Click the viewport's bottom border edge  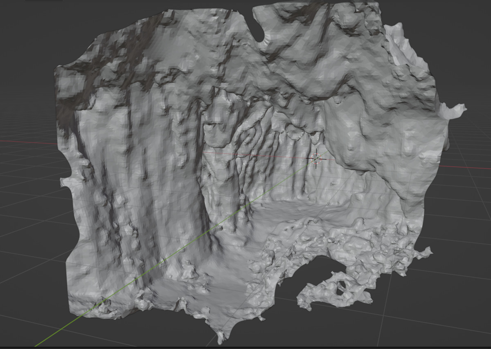(245, 347)
